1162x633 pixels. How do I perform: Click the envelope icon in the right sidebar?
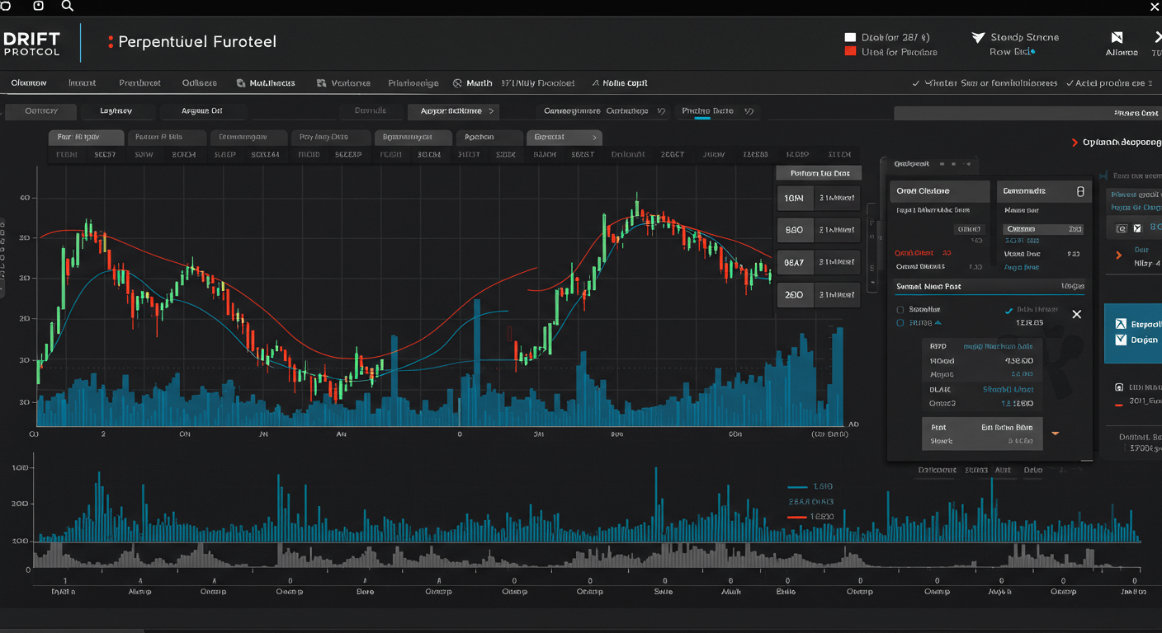click(x=1136, y=228)
